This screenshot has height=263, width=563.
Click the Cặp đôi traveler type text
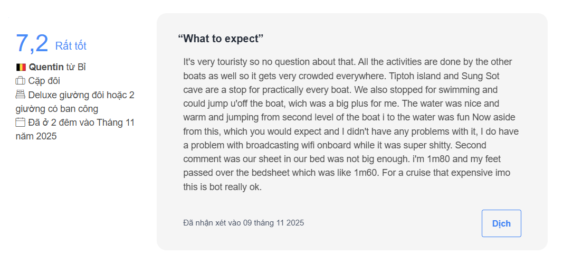(44, 81)
